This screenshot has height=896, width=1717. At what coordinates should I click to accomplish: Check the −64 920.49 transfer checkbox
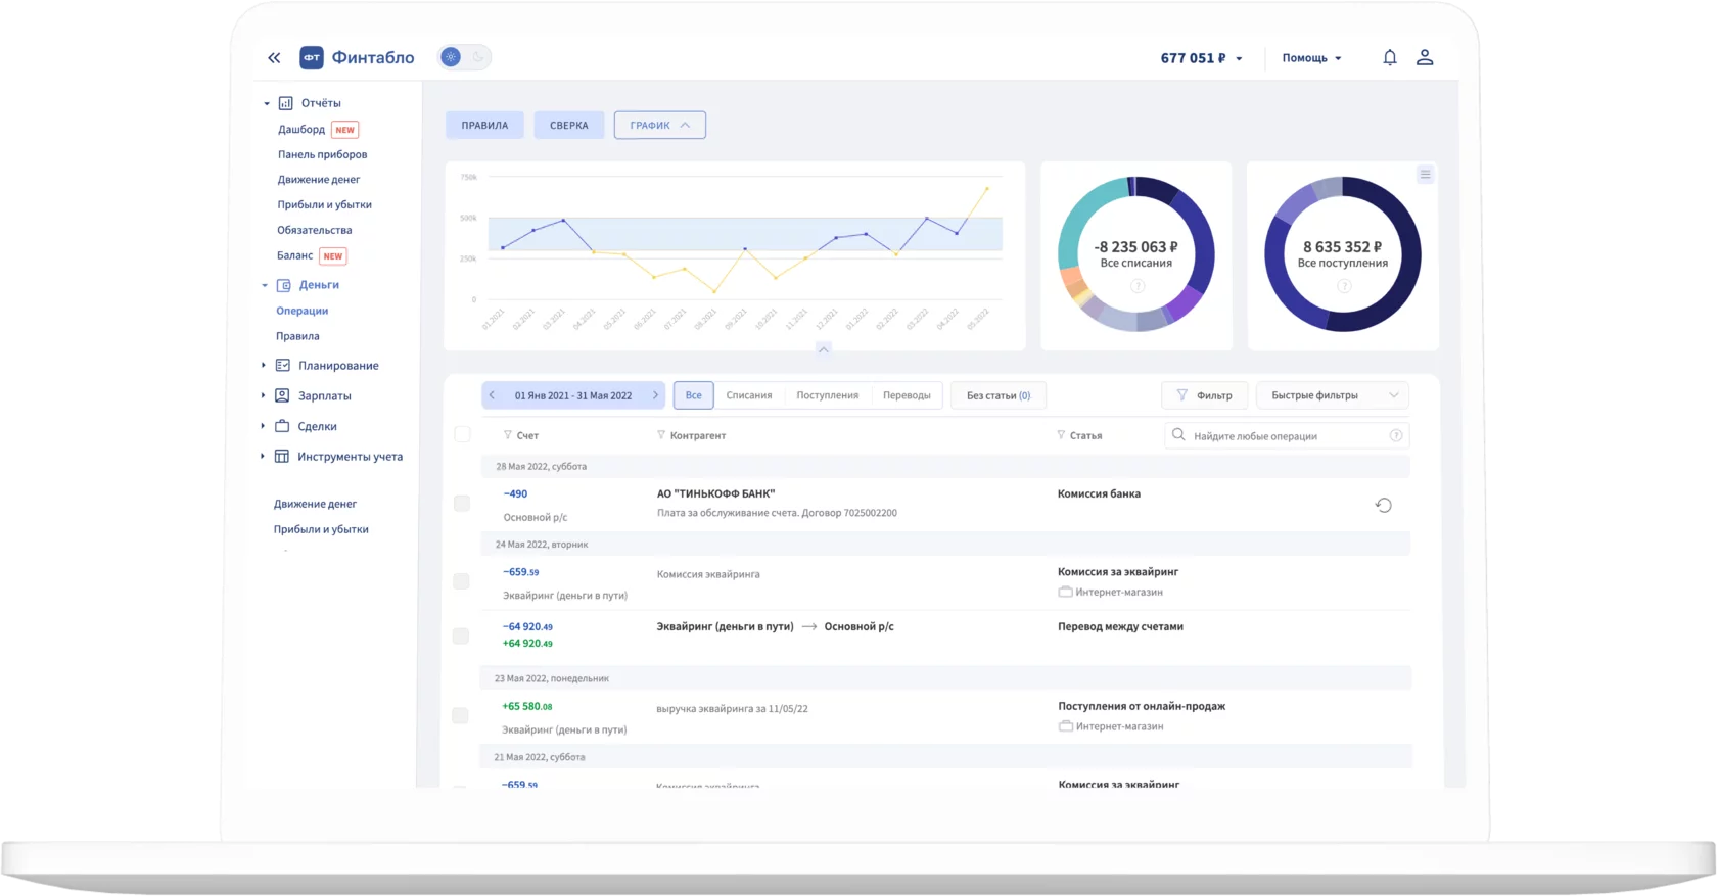tap(460, 636)
